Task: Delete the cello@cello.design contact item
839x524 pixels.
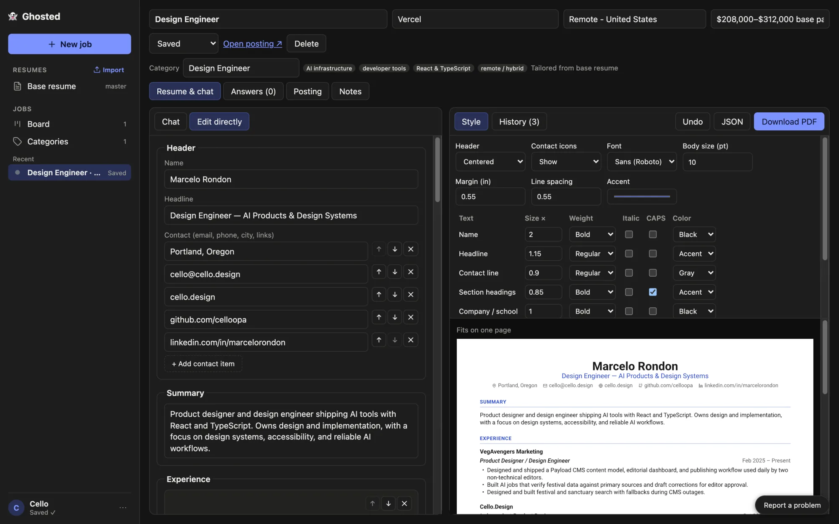Action: (x=411, y=272)
